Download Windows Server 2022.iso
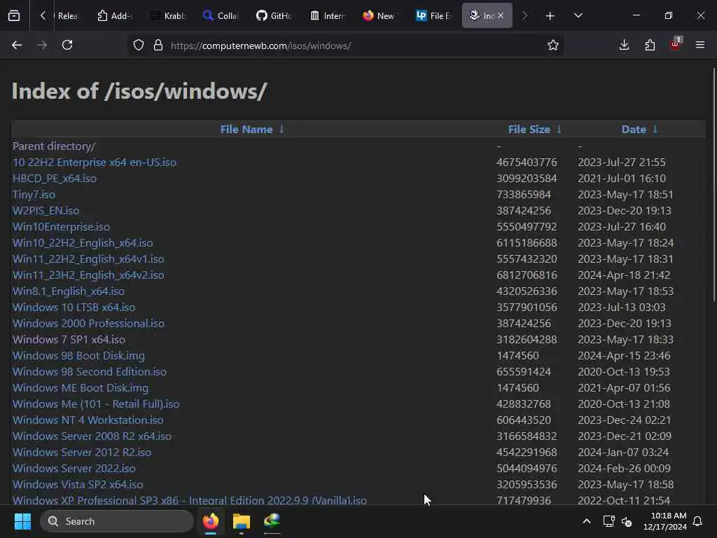This screenshot has height=538, width=717. (74, 469)
